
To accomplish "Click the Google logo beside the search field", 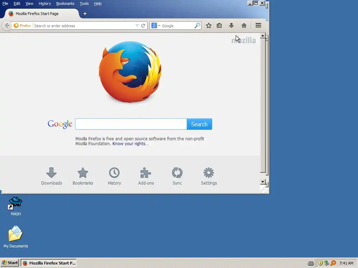I will (x=60, y=124).
